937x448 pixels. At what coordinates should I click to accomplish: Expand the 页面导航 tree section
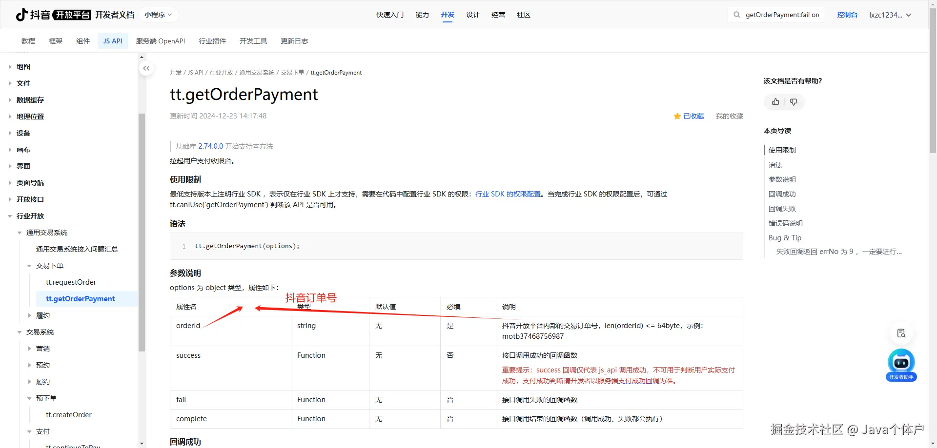coord(10,183)
